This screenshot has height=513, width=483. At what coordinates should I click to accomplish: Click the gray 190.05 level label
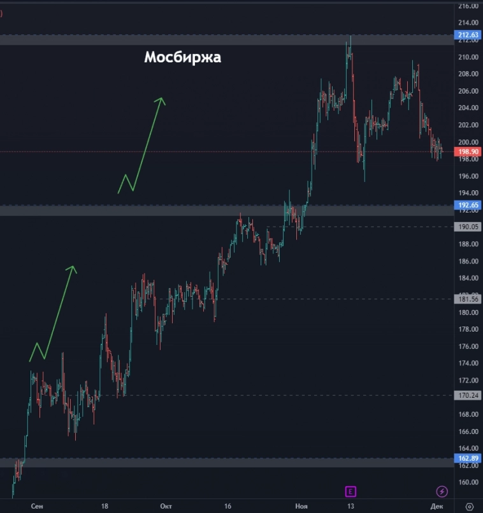click(x=468, y=227)
